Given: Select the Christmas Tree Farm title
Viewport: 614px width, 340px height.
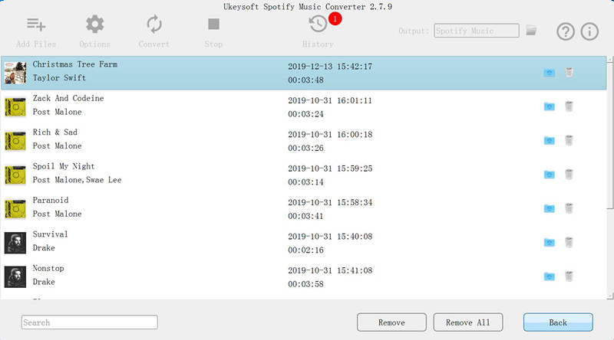Looking at the screenshot, I should tap(74, 64).
